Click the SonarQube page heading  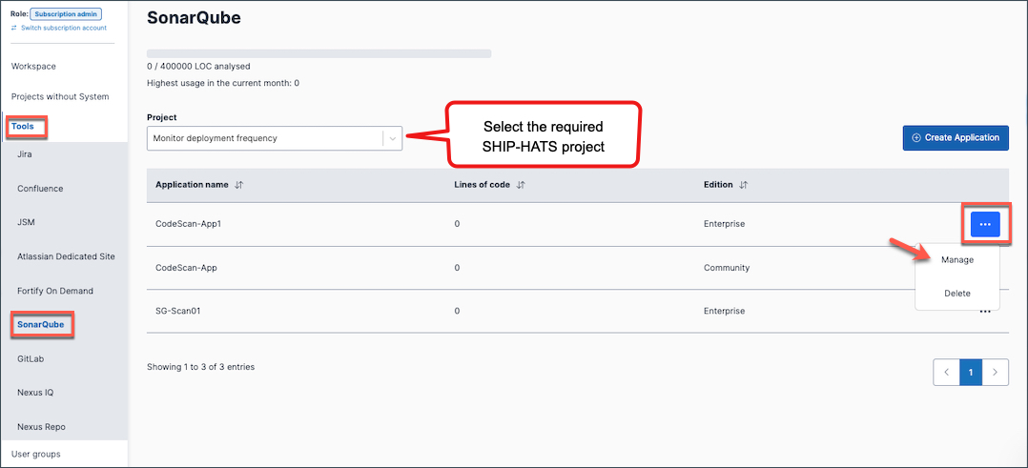(x=195, y=18)
